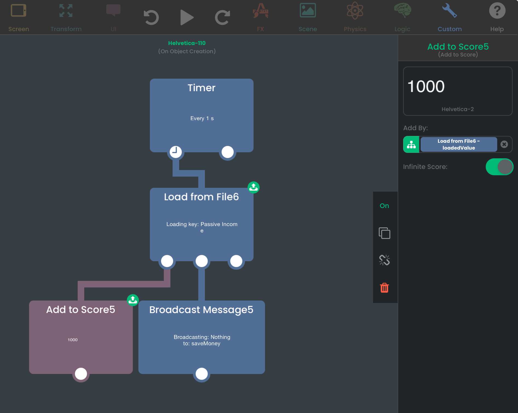Unlink the selected behavior connections

385,260
